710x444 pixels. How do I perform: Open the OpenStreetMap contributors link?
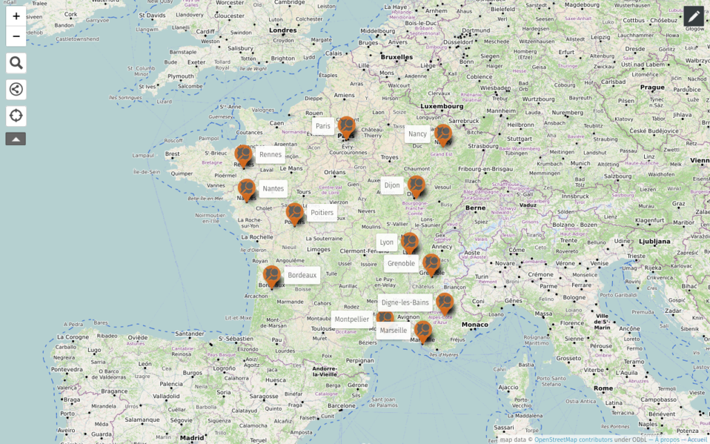[573, 439]
